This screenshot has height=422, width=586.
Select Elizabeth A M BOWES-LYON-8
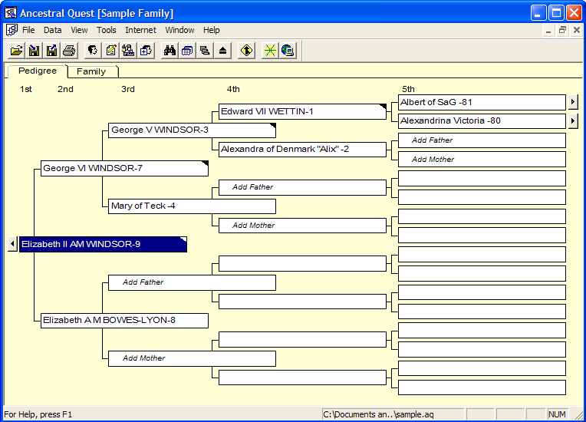124,320
